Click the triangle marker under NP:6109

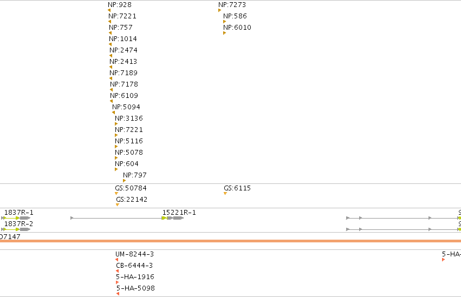coord(111,101)
